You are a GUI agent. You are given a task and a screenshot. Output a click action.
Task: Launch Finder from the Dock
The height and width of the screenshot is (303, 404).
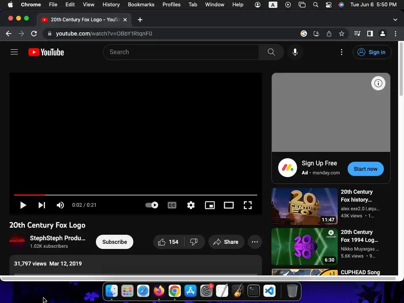pos(112,291)
